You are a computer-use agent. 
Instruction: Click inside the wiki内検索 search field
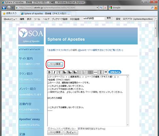click(x=93, y=18)
